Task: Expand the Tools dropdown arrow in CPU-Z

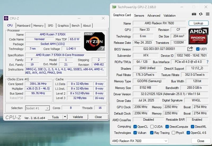Action: click(x=65, y=117)
